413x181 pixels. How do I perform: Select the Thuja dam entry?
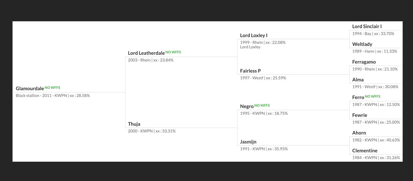tap(134, 124)
